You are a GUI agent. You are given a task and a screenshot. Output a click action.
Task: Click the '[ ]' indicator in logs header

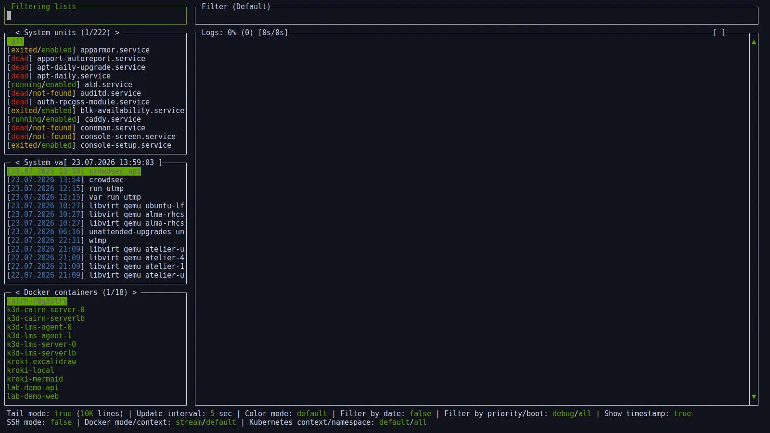[x=719, y=33]
